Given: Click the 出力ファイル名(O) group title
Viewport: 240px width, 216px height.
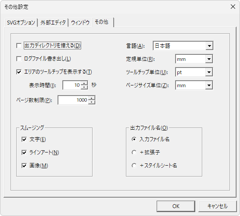Looking at the screenshot, I should (149, 128).
